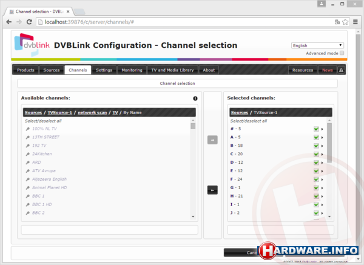364x265 pixels.
Task: Click the key icon beside 24Kitchen
Action: coord(28,154)
